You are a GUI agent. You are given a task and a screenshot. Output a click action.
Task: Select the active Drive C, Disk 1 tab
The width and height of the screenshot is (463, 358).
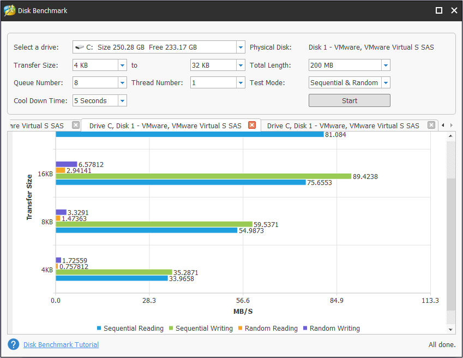click(x=165, y=126)
